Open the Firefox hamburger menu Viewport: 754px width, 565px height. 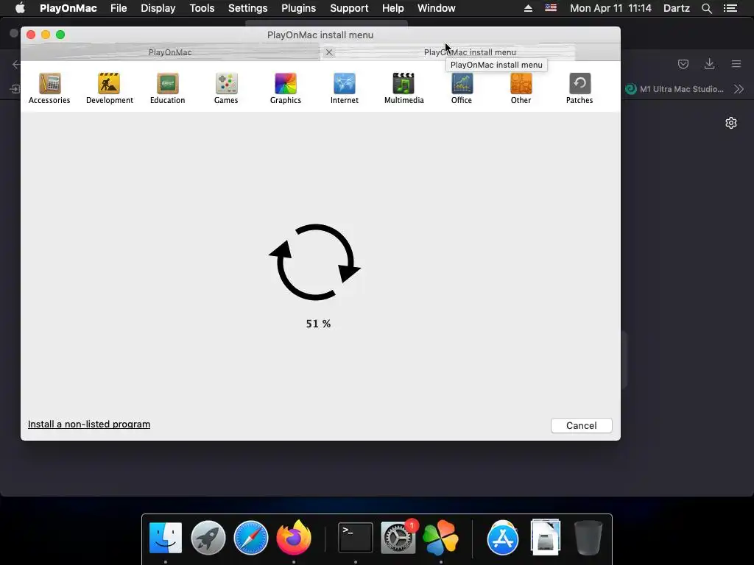pyautogui.click(x=736, y=64)
